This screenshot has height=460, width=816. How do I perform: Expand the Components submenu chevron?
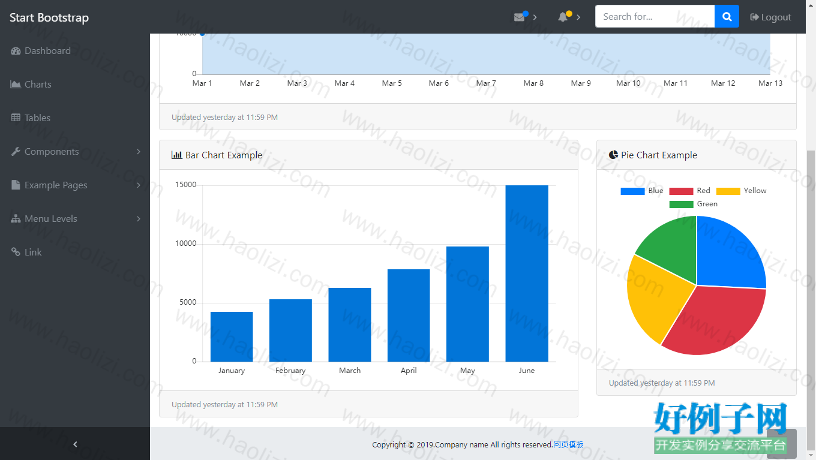[139, 152]
